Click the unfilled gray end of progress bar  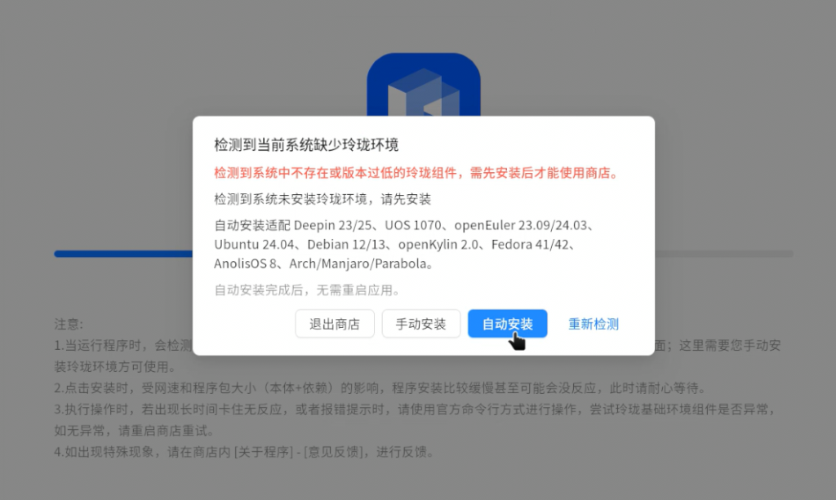pos(724,254)
